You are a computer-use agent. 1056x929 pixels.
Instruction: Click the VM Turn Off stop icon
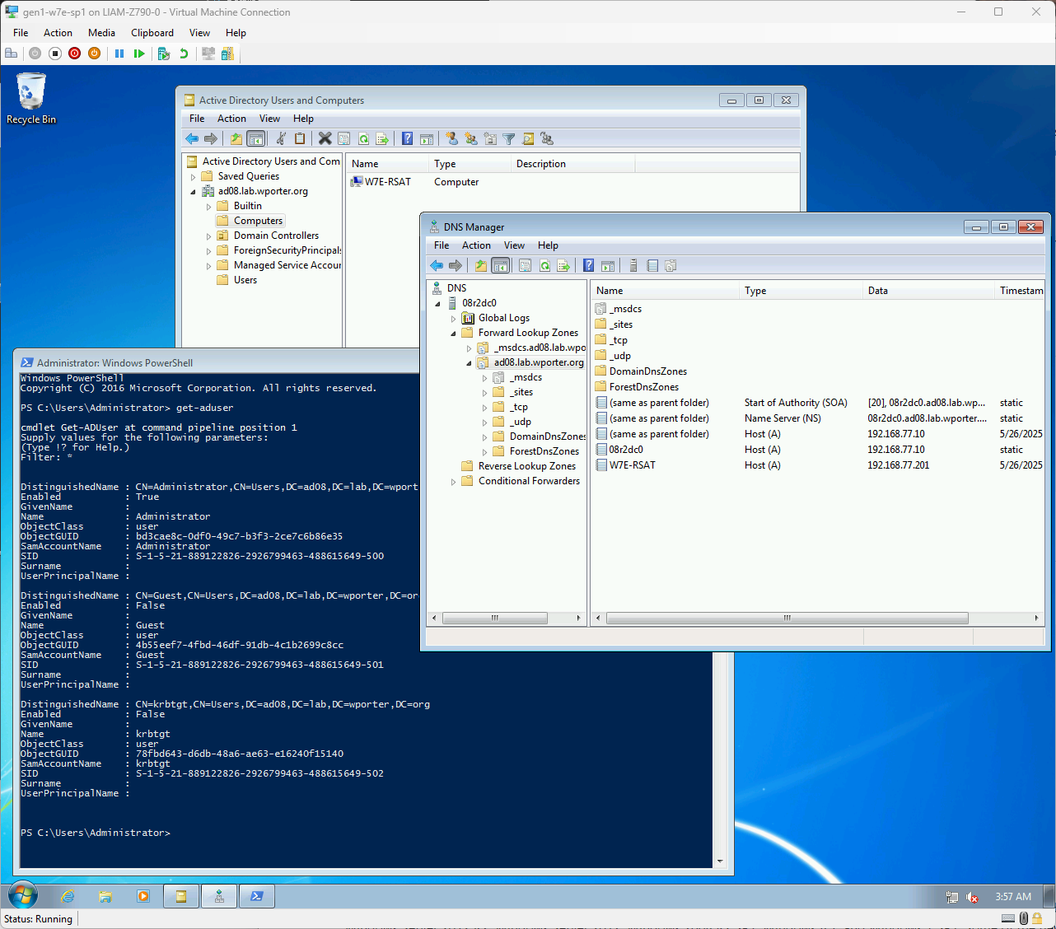[55, 54]
